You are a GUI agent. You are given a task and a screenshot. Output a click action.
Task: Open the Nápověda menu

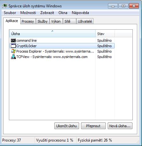[x=80, y=13]
